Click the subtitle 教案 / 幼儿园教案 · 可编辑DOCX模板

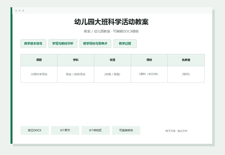pos(111,31)
